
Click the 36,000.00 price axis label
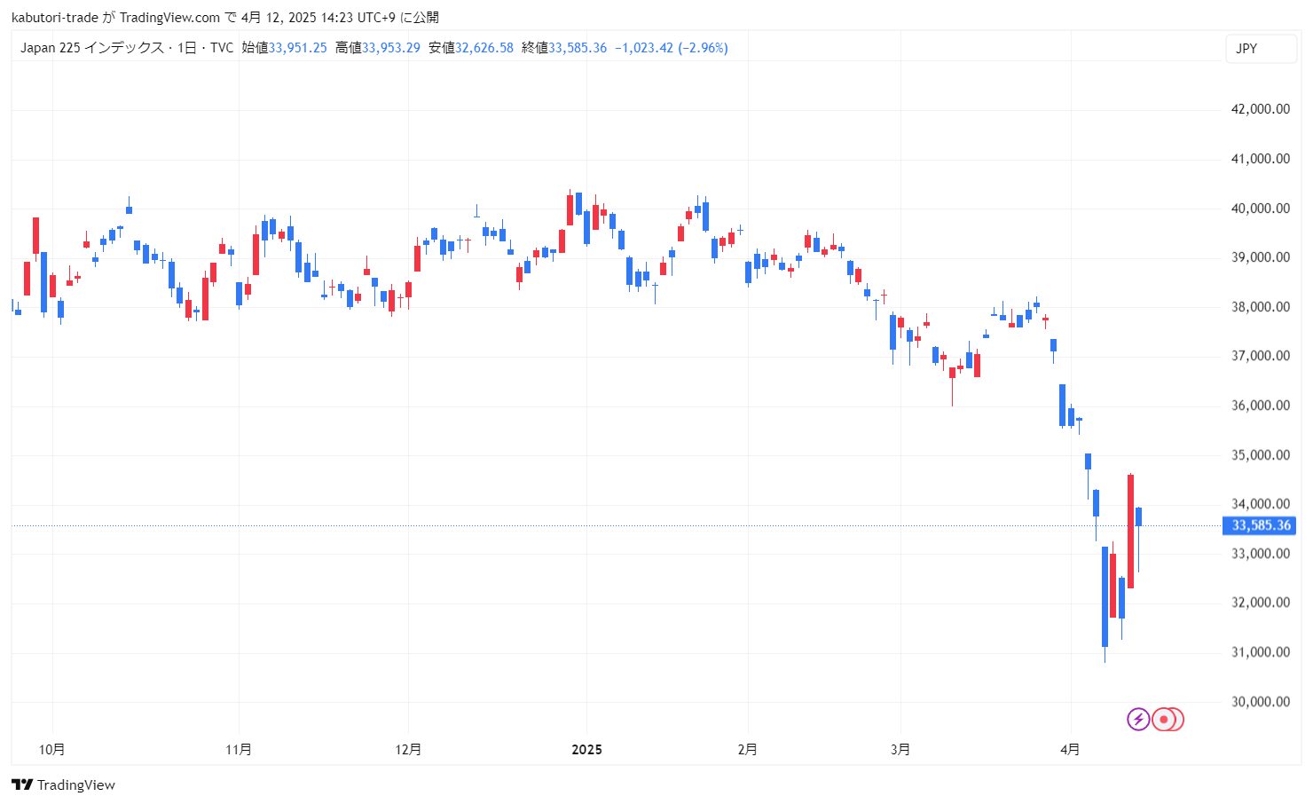[x=1261, y=406]
